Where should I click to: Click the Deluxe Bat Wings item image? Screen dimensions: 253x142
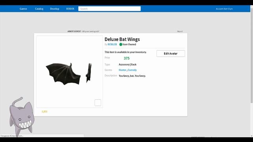click(70, 72)
